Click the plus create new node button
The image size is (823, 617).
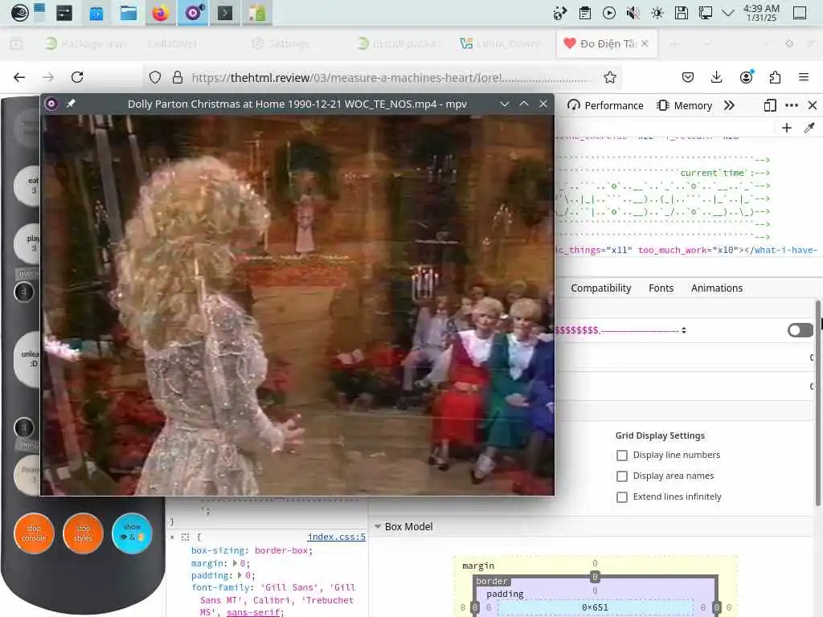787,128
